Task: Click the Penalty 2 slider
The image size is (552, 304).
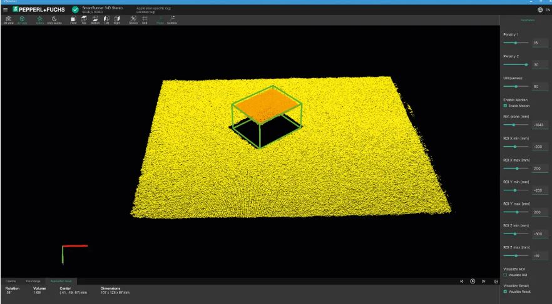Action: click(516, 64)
